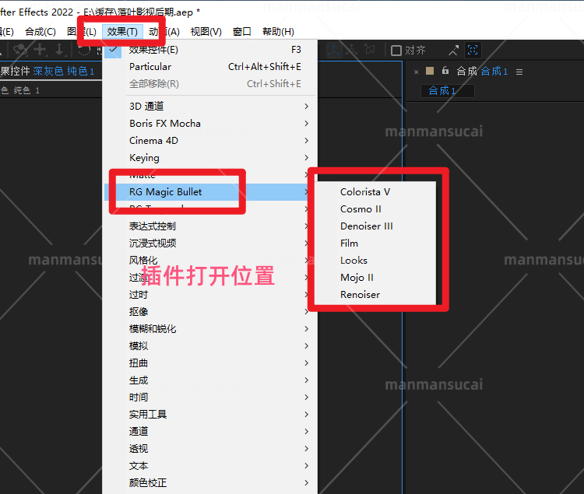Switch to local axis mode

(x=334, y=50)
